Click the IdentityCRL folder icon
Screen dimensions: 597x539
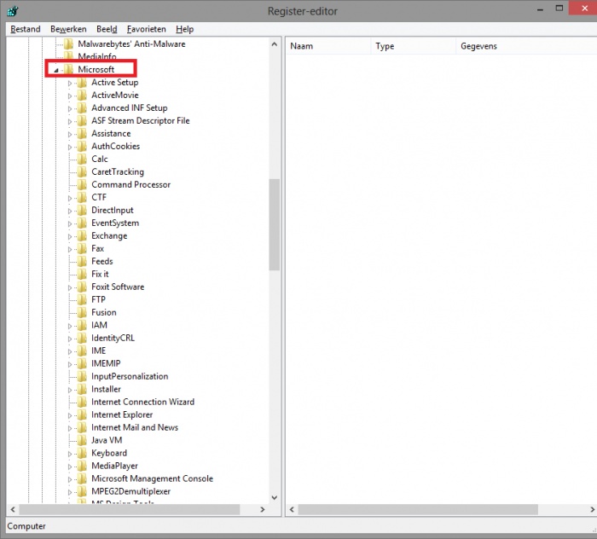click(x=82, y=338)
